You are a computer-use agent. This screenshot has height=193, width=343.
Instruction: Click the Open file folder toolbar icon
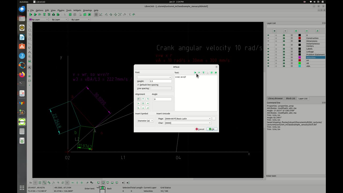40,14
